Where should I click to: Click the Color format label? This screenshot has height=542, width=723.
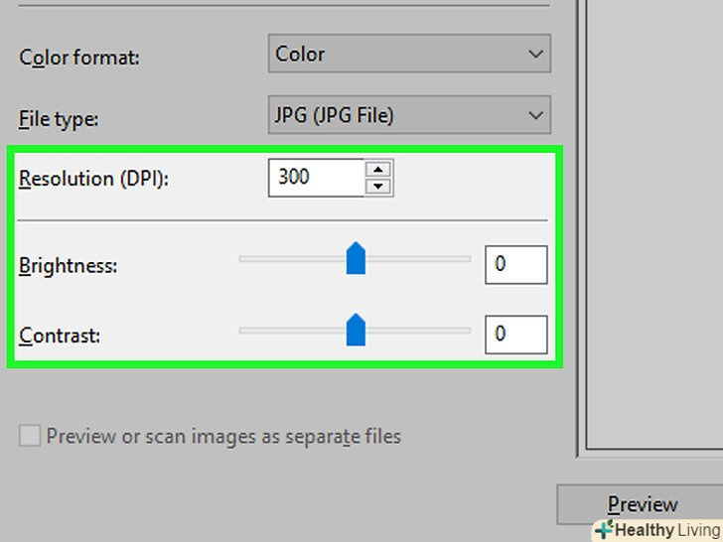point(79,58)
